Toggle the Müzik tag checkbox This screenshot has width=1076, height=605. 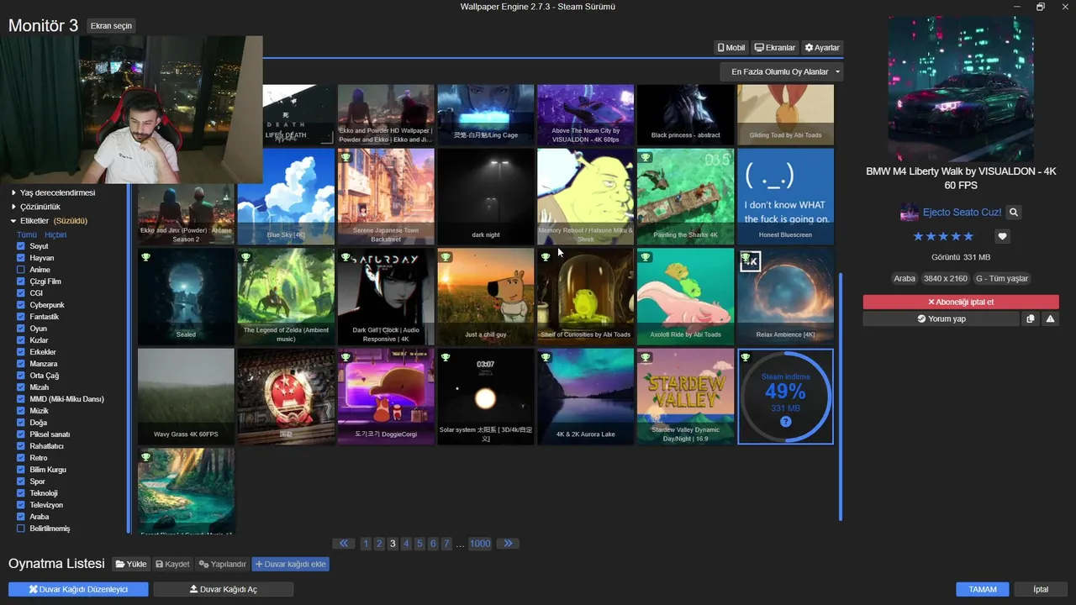pyautogui.click(x=21, y=411)
